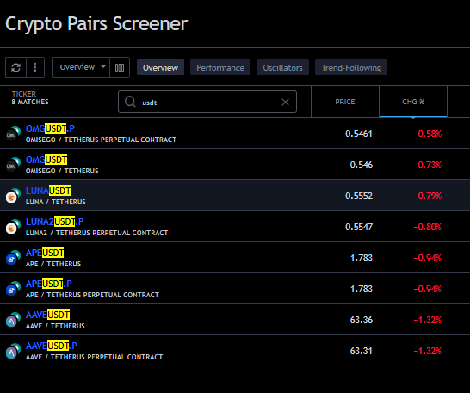Click the APEUSDT.P coin logo
The height and width of the screenshot is (393, 470).
(x=13, y=289)
